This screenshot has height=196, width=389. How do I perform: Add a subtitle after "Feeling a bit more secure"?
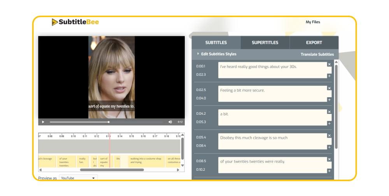point(329,100)
